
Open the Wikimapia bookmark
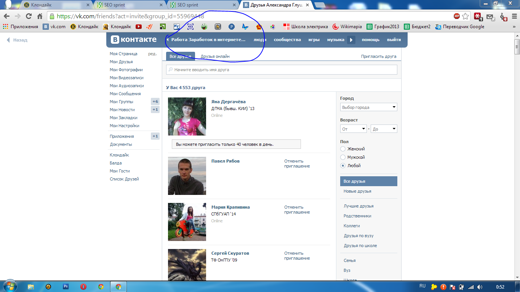coord(347,27)
